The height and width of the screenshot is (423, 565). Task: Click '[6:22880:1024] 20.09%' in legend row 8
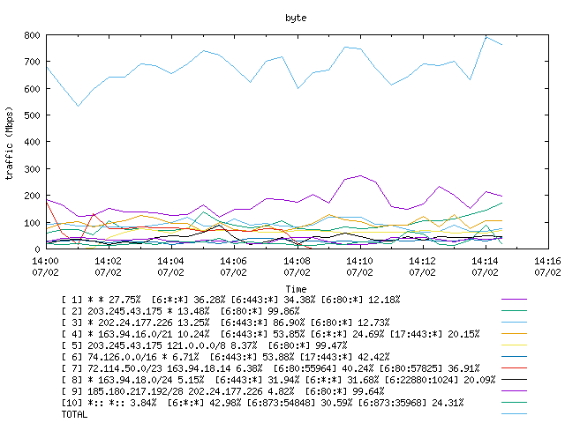coord(441,380)
